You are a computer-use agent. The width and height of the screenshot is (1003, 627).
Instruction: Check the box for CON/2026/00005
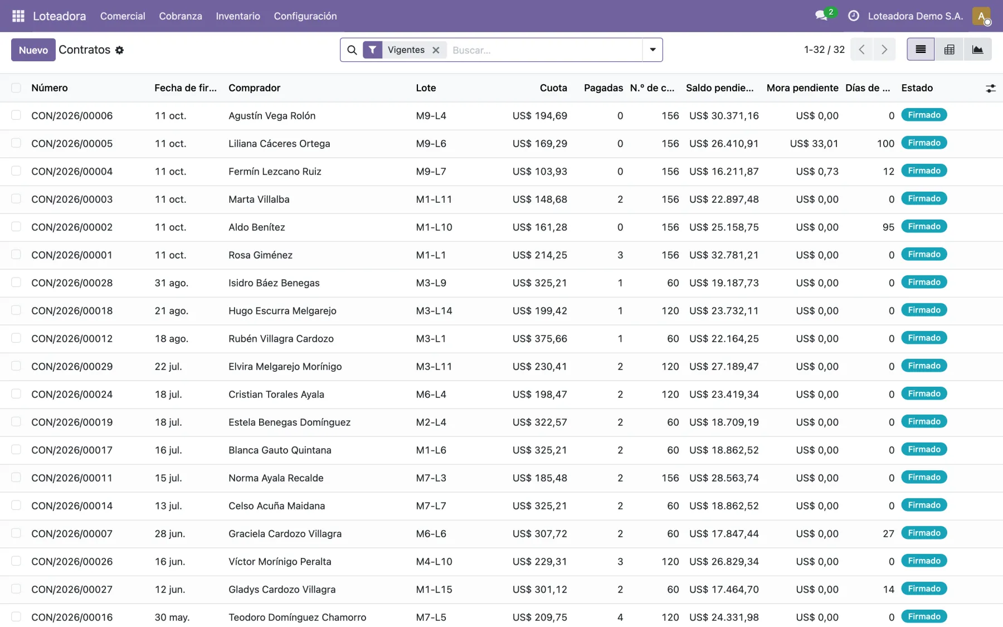[16, 143]
